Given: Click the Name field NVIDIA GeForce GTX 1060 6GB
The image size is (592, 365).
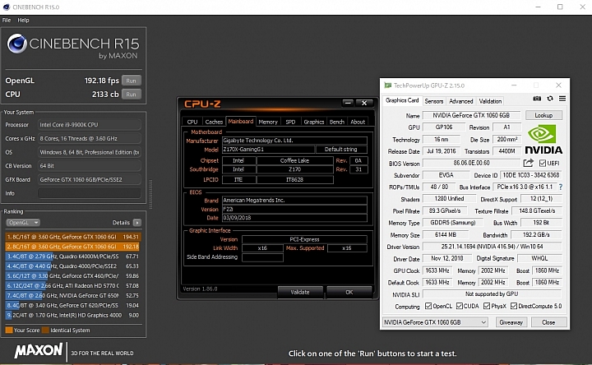Looking at the screenshot, I should click(471, 115).
